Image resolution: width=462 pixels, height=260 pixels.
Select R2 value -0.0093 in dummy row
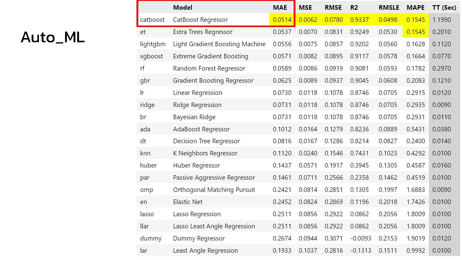(x=360, y=238)
